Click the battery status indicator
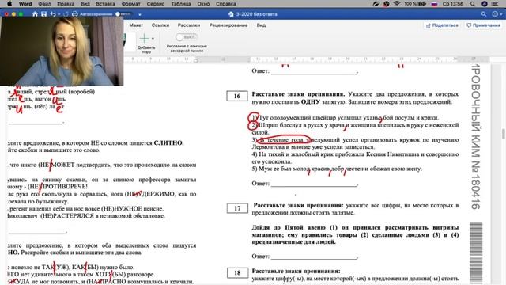Viewport: 506px width, 285px height. pyautogui.click(x=415, y=4)
